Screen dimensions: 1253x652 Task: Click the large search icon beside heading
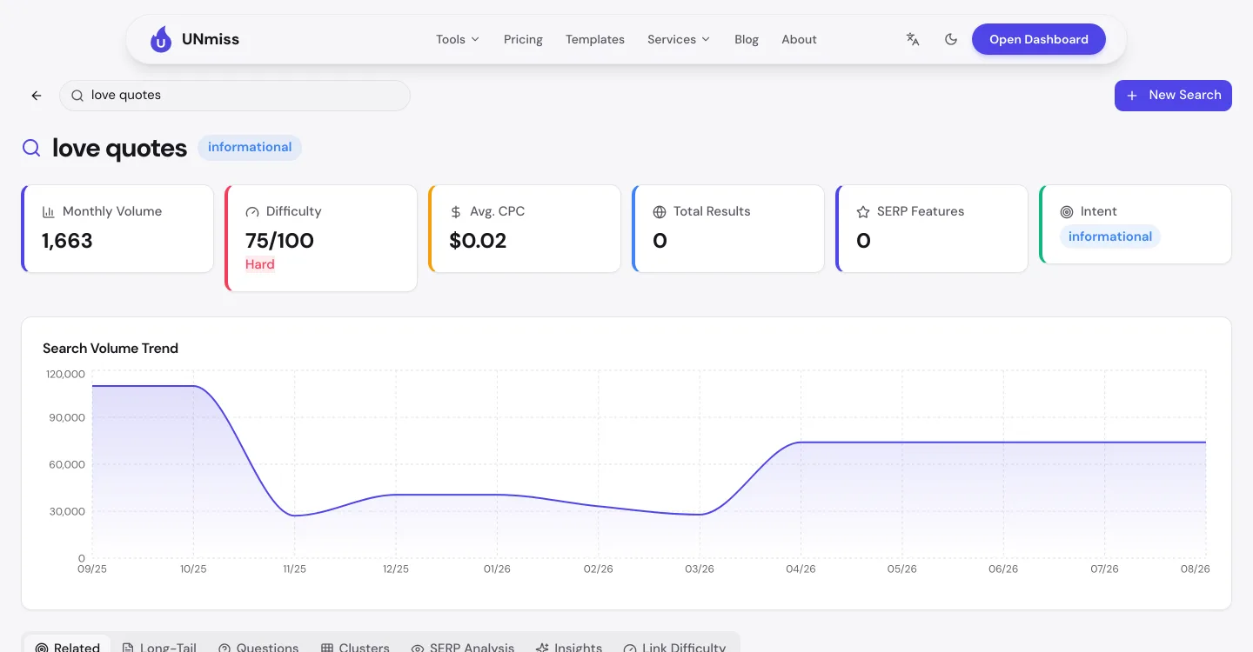tap(31, 148)
